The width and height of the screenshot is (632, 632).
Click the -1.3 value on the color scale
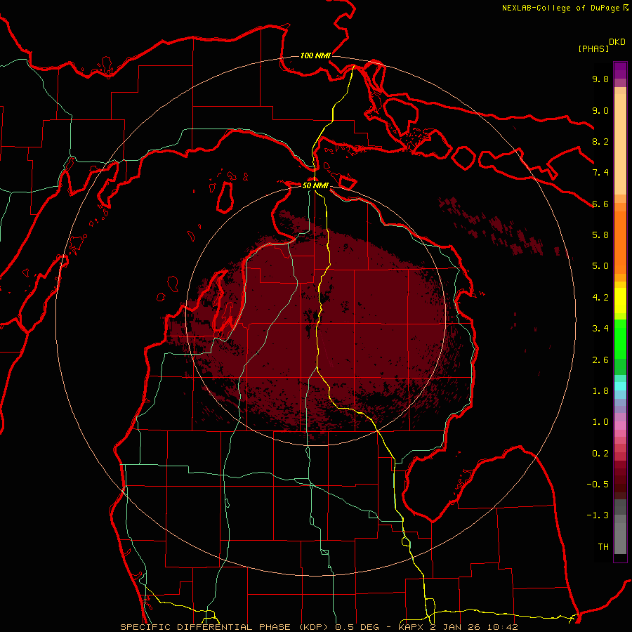coord(598,515)
